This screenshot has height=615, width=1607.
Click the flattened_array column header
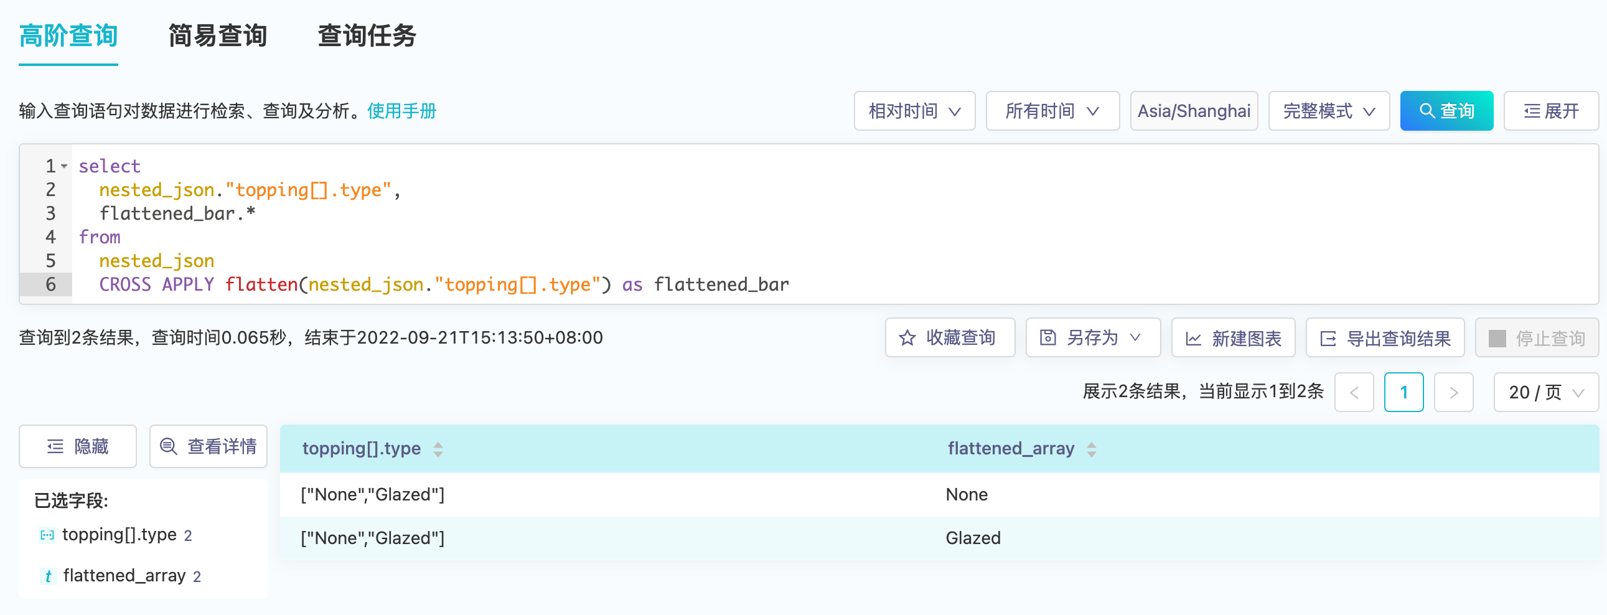pyautogui.click(x=1011, y=448)
